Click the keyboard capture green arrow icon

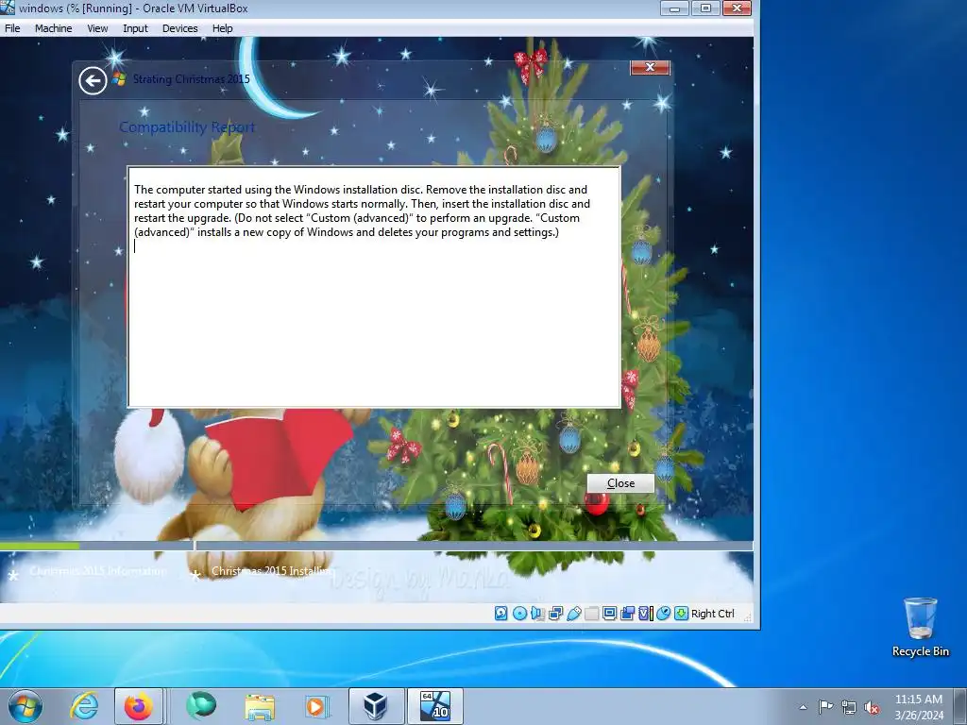(x=682, y=614)
